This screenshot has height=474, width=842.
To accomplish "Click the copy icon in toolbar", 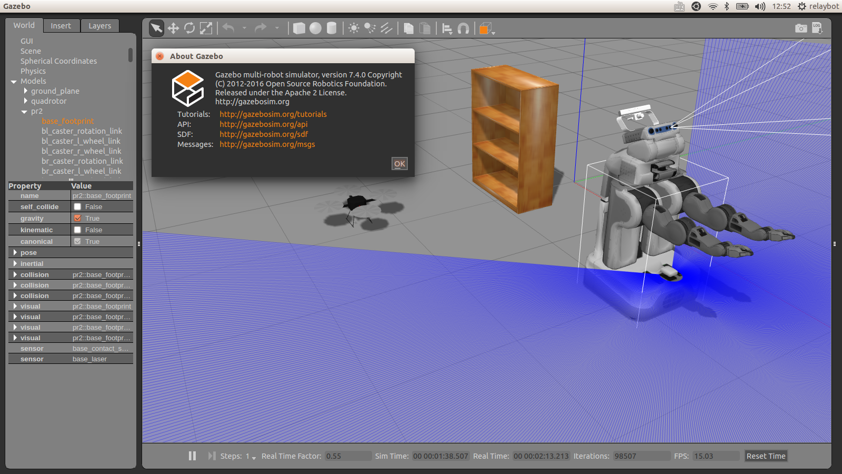I will pos(408,28).
